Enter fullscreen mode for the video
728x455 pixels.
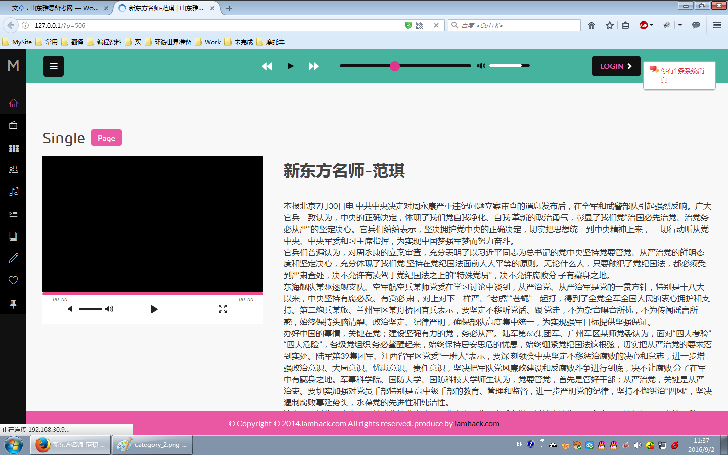point(223,309)
